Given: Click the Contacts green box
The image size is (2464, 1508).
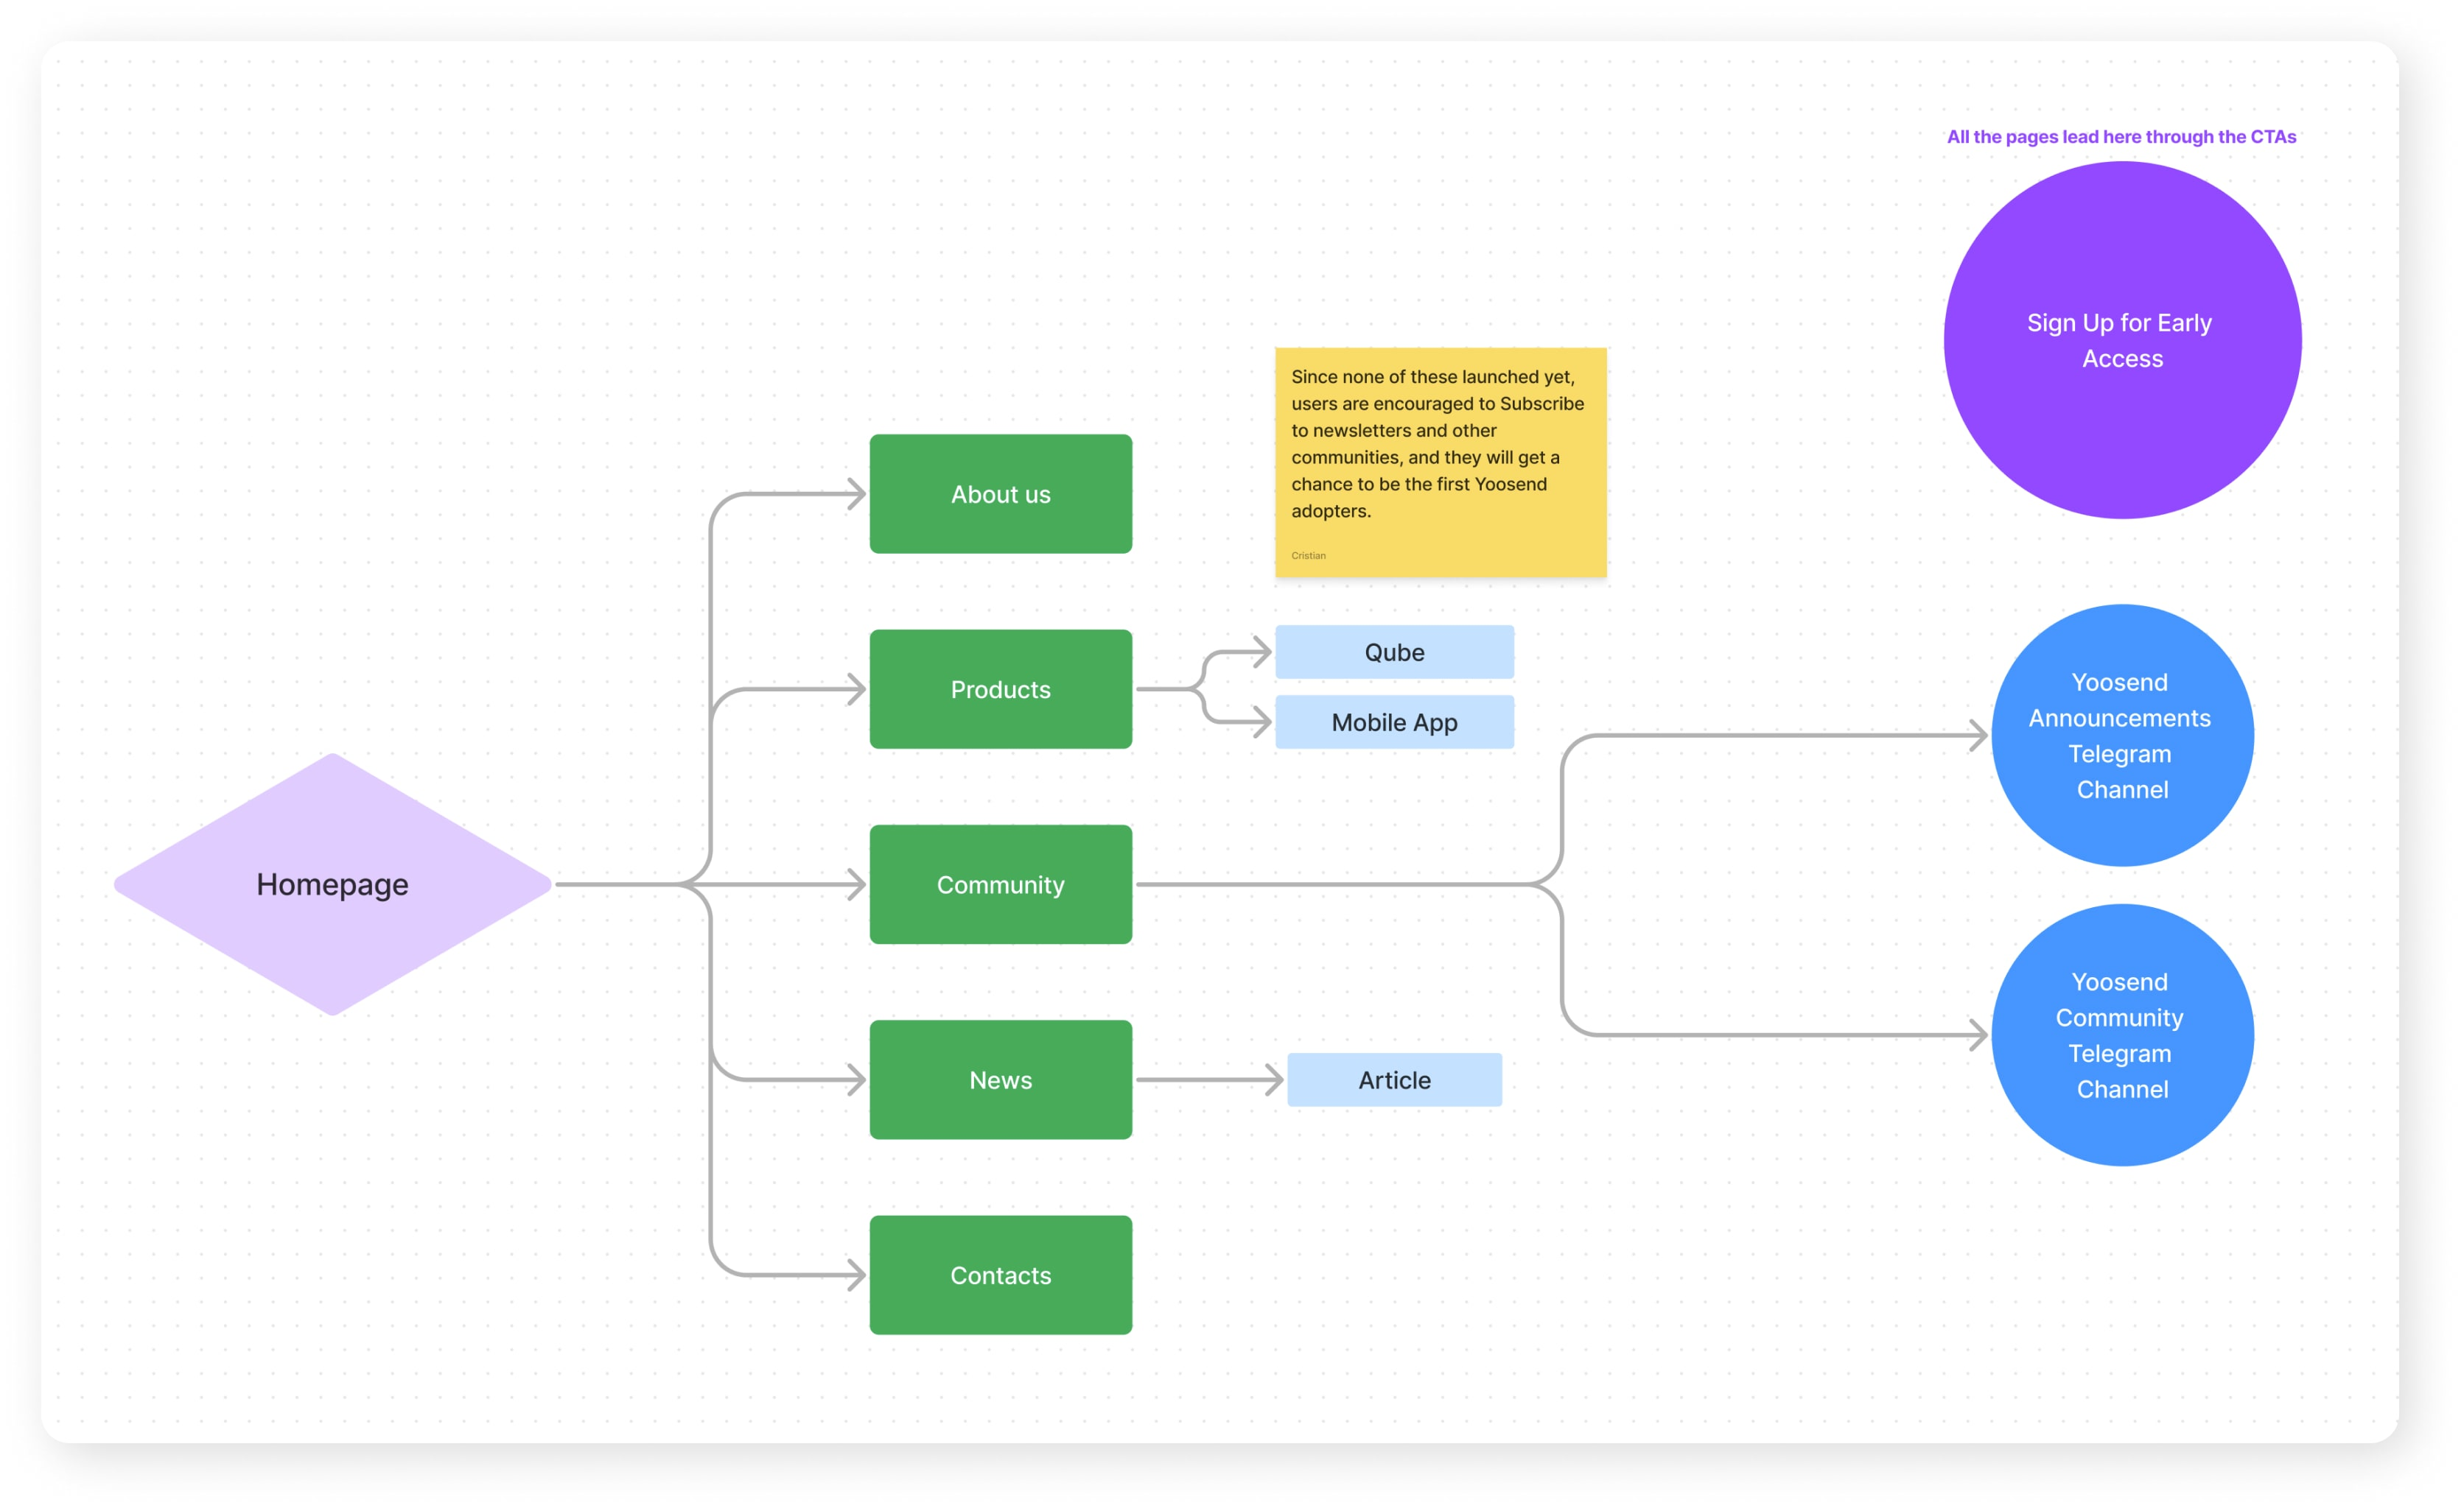Looking at the screenshot, I should (1000, 1275).
